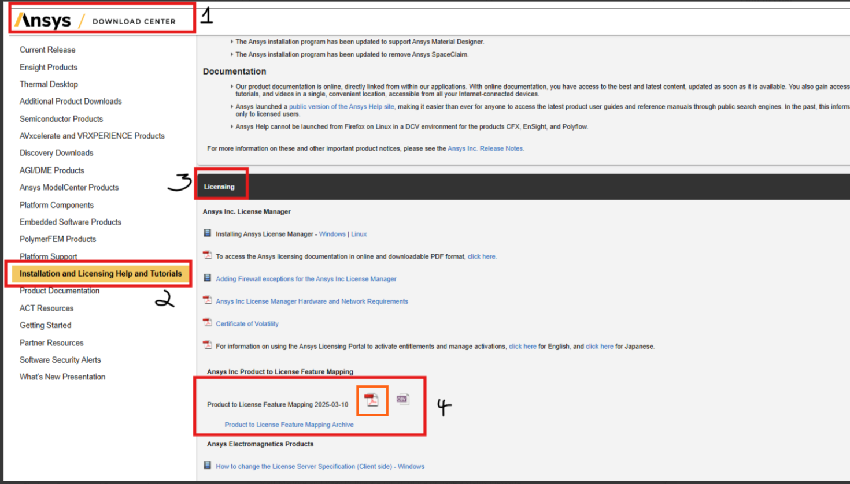
Task: Go to Discovery Downloads
Action: click(56, 153)
